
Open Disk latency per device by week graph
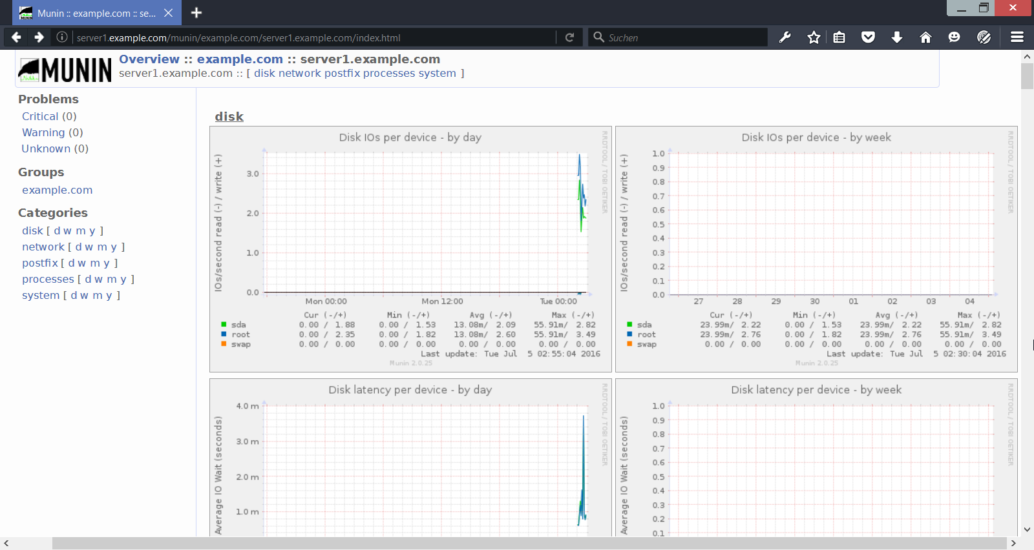tap(816, 458)
